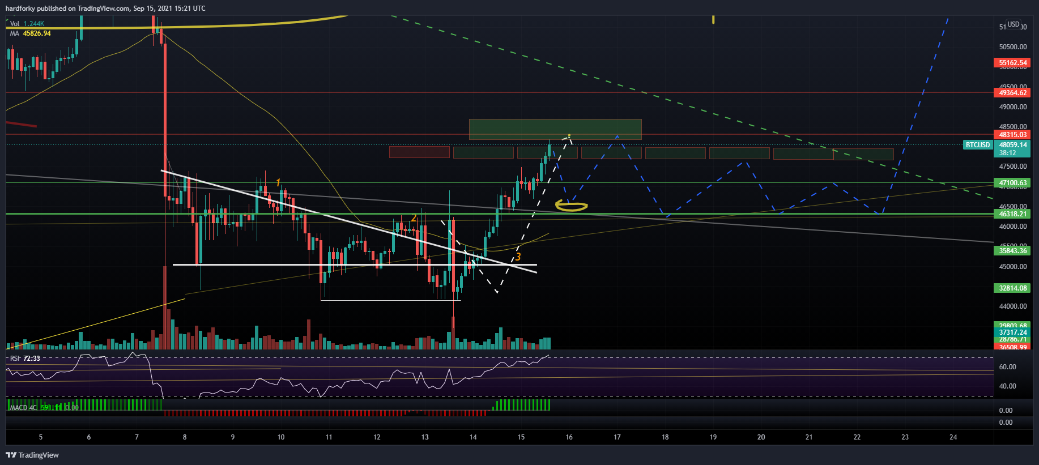Select the orange wave label 1
Image resolution: width=1039 pixels, height=465 pixels.
click(278, 182)
